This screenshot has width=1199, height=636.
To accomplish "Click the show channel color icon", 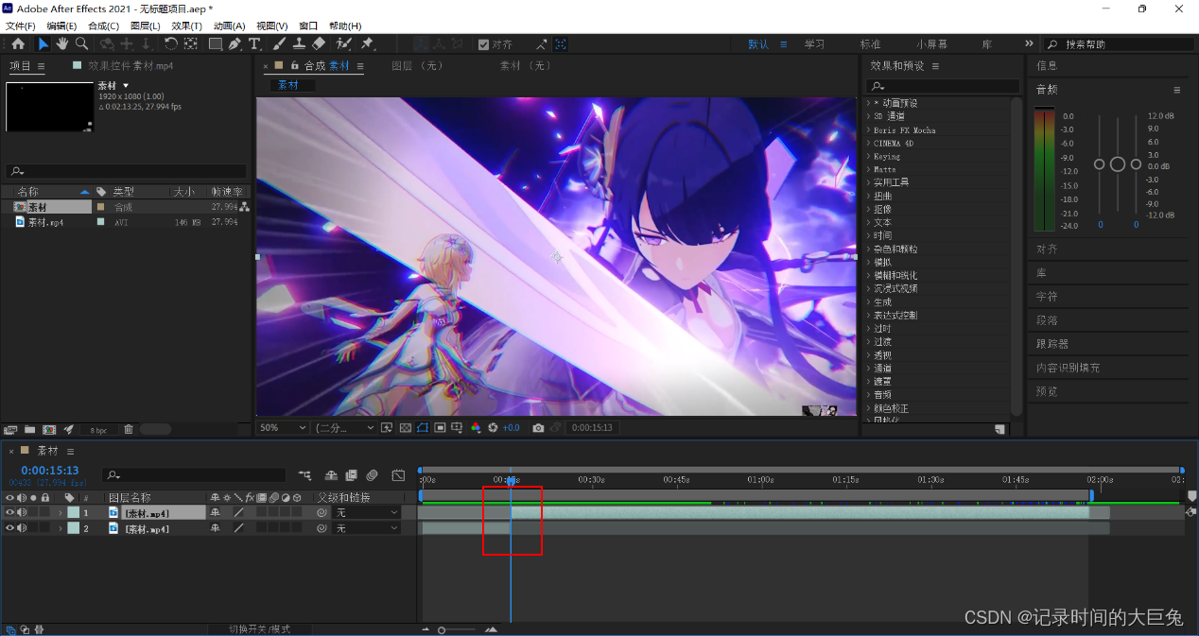I will (x=476, y=428).
